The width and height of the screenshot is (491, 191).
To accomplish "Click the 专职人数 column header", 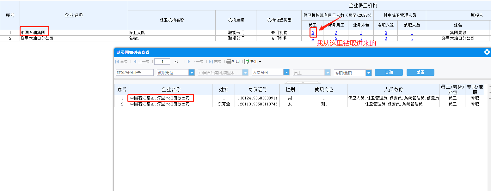I will tap(386, 25).
